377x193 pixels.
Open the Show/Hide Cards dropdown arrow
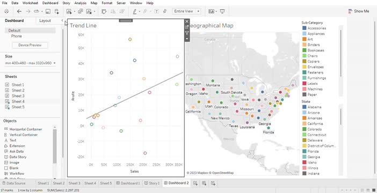pyautogui.click(x=216, y=11)
